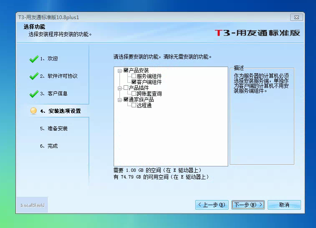316x228 pixels.
Task: Select the 远程通 tree label
Action: [144, 105]
